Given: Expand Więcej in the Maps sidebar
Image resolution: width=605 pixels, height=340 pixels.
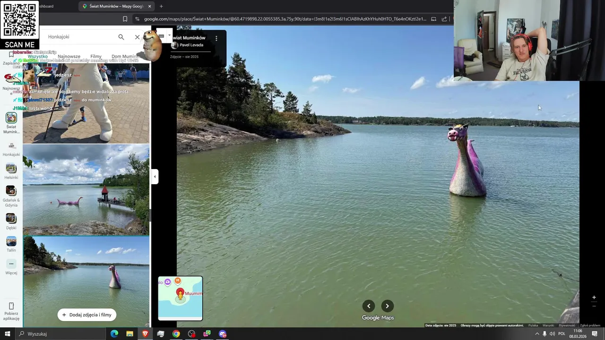Looking at the screenshot, I should pos(11,267).
